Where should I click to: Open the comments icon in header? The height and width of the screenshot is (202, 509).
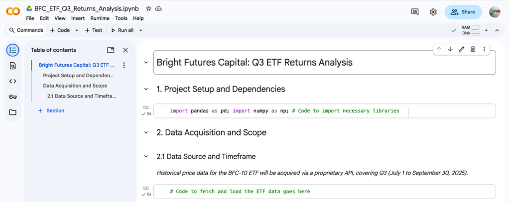coord(415,12)
